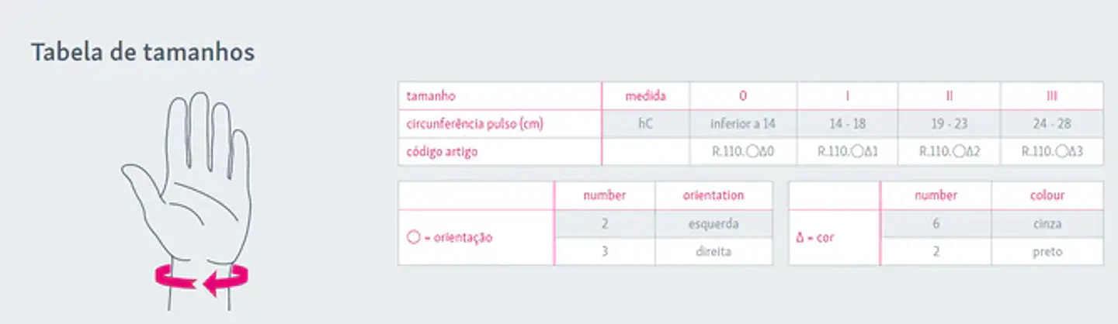Select the 'Tabela de tamanhos' heading
Viewport: 1118px width, 324px height.
pos(143,53)
